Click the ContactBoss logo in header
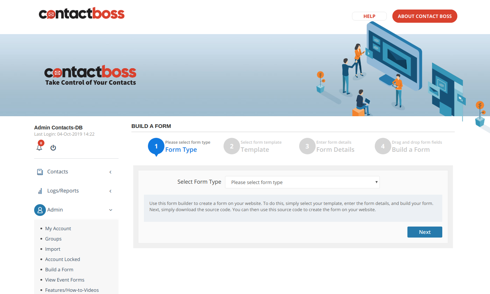This screenshot has height=294, width=490. pos(81,14)
